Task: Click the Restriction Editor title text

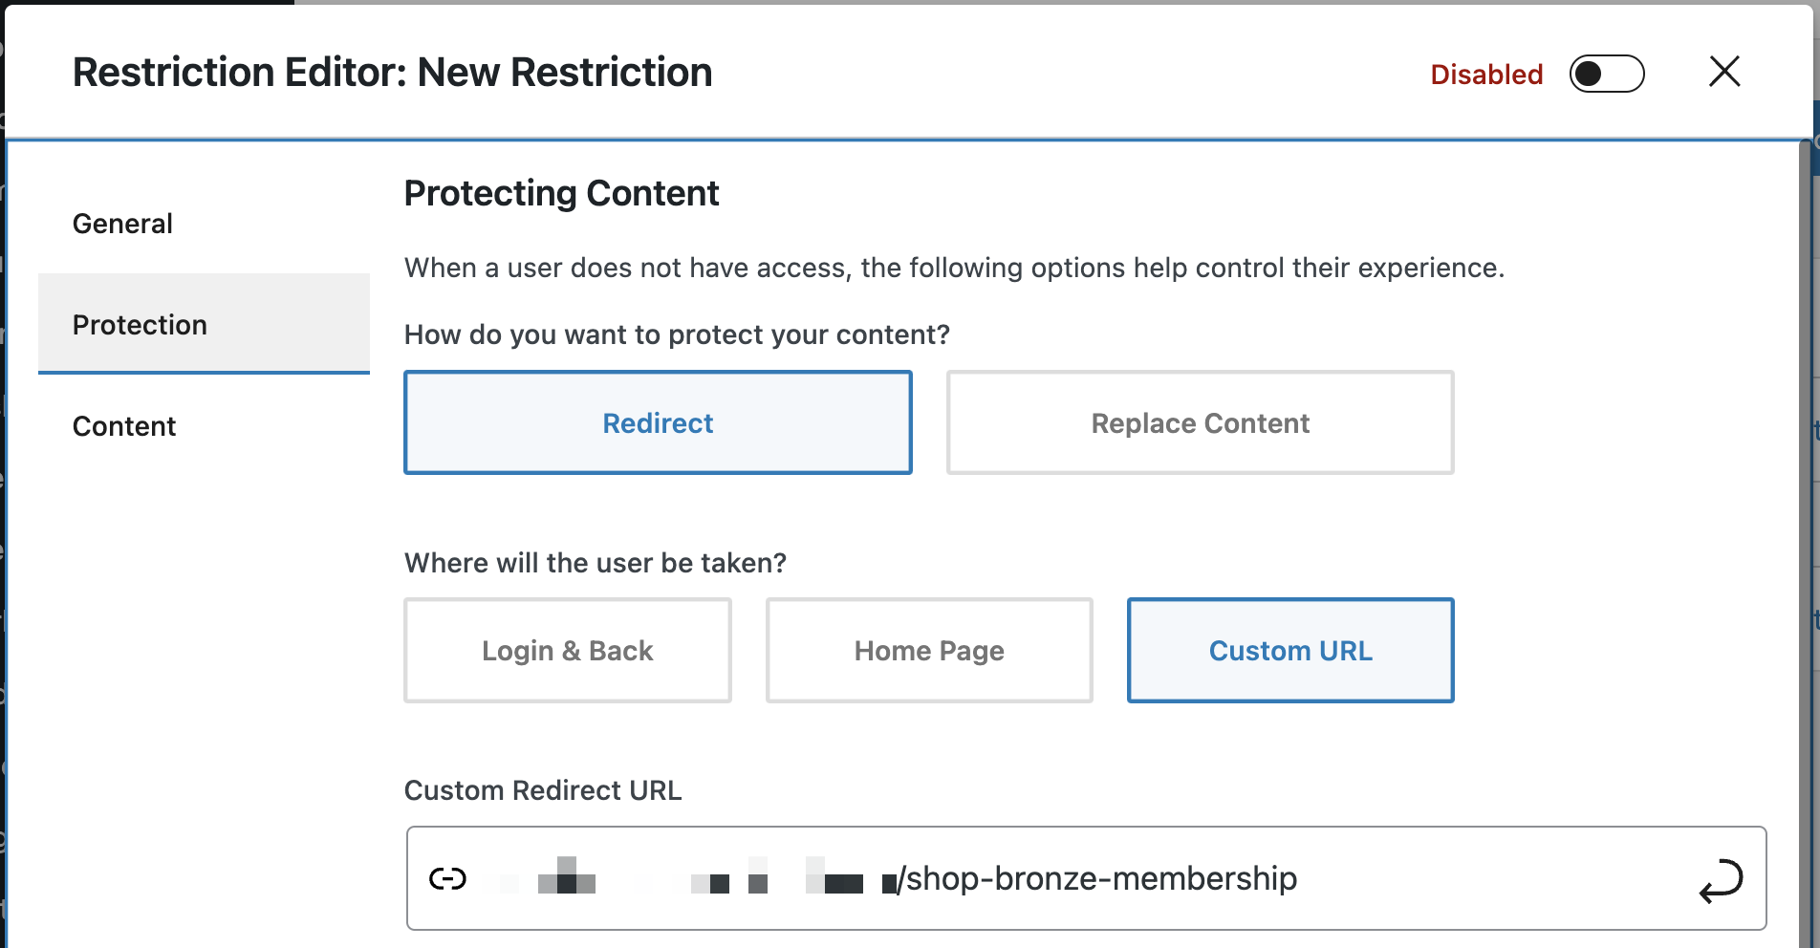Action: tap(392, 73)
